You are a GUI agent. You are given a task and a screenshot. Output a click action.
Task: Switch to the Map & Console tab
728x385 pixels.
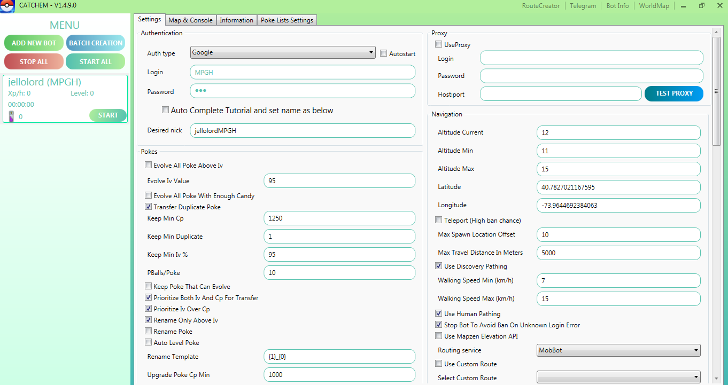pyautogui.click(x=190, y=20)
